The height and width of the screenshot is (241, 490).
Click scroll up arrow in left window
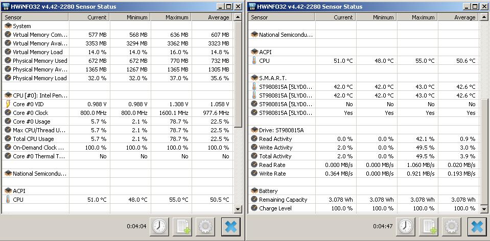point(238,17)
